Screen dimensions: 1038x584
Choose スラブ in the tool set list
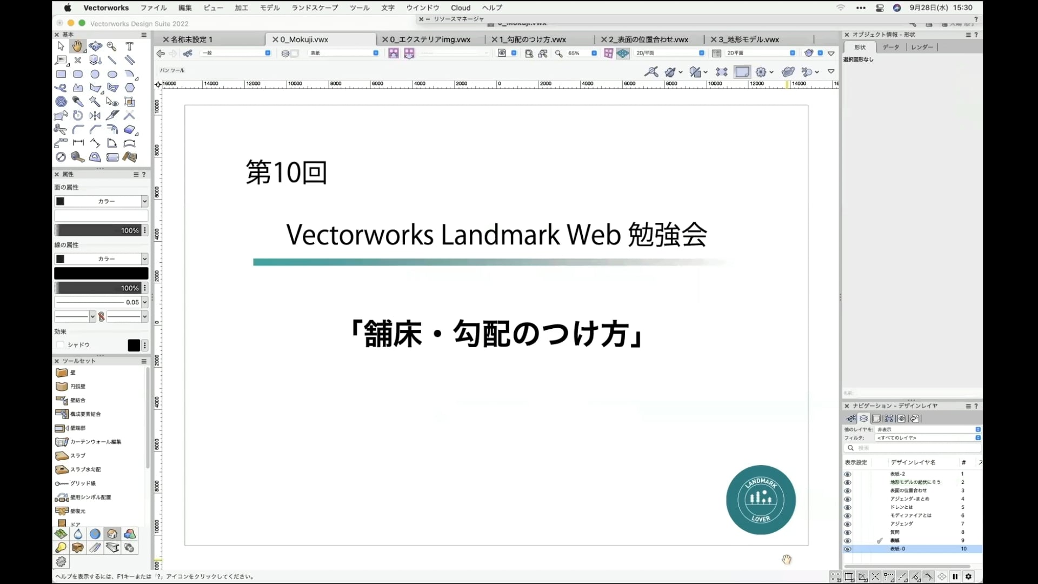[x=78, y=456]
